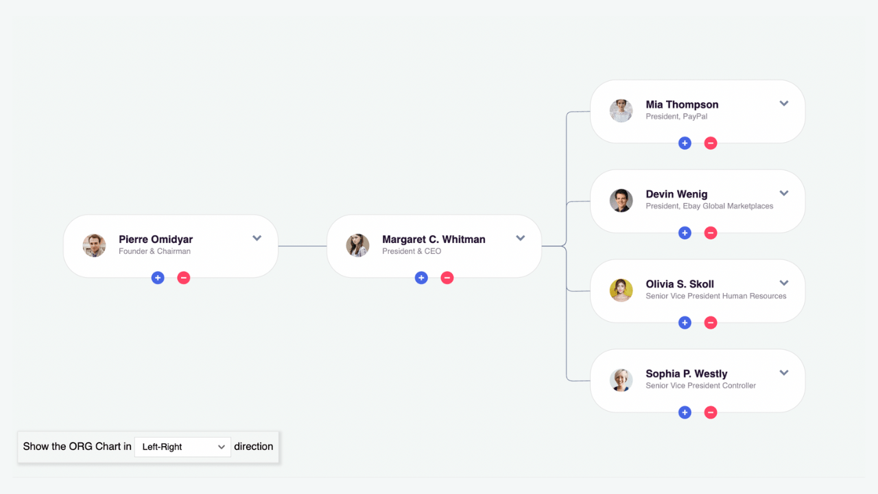Open chevron on Sophia P. Westly card
878x494 pixels.
[x=784, y=373]
